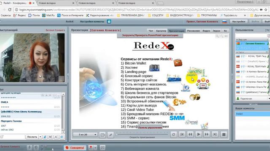Go back one slide with rewind
The height and width of the screenshot is (151, 270).
pos(190,135)
